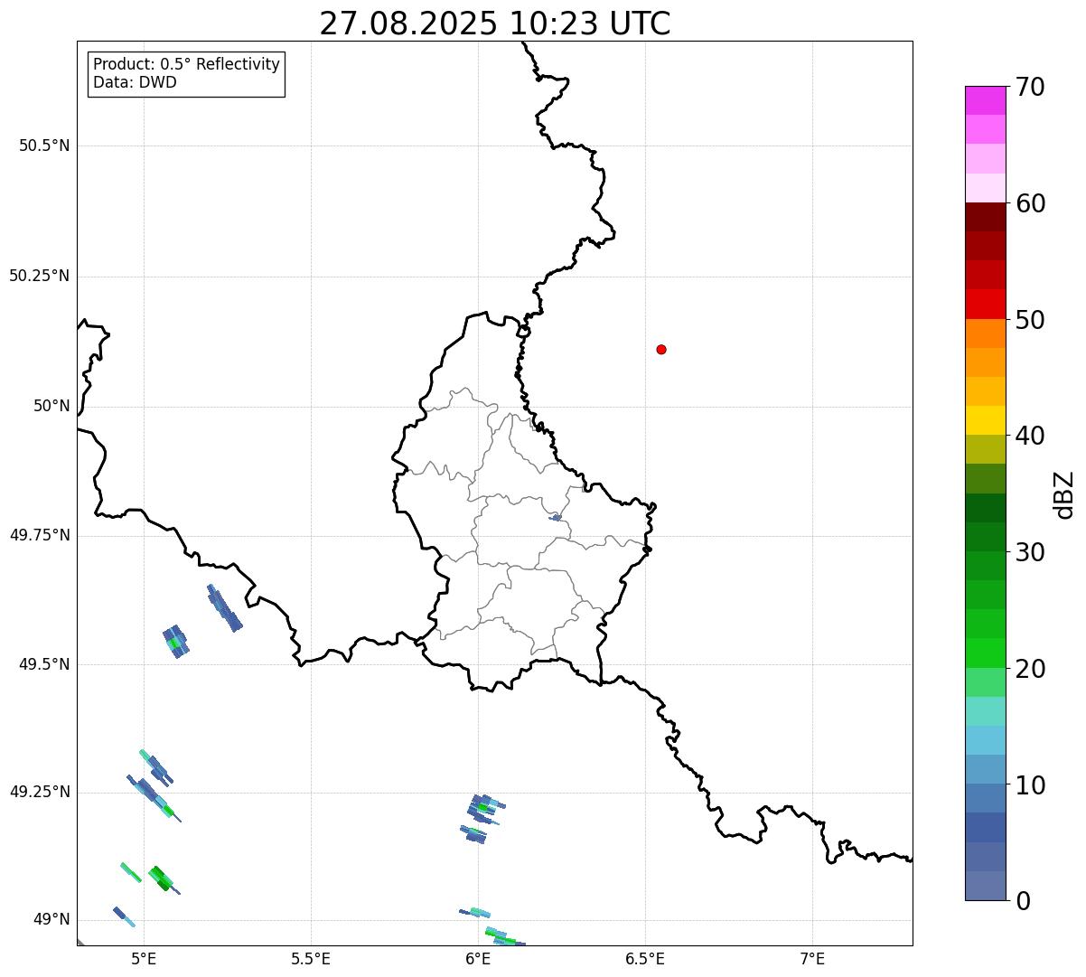The height and width of the screenshot is (977, 1086).
Task: Click the 6.5°E longitude label
Action: (645, 958)
